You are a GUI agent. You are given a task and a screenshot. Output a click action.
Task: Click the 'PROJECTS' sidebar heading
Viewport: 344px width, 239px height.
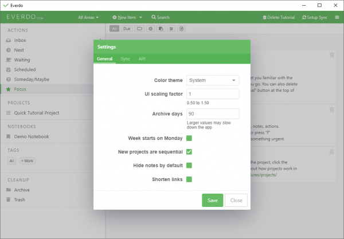click(x=19, y=103)
